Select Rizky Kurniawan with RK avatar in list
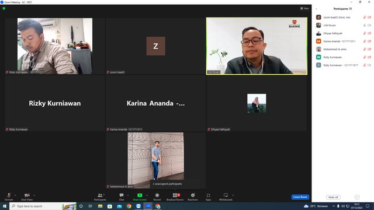The width and height of the screenshot is (374, 210). click(x=343, y=57)
